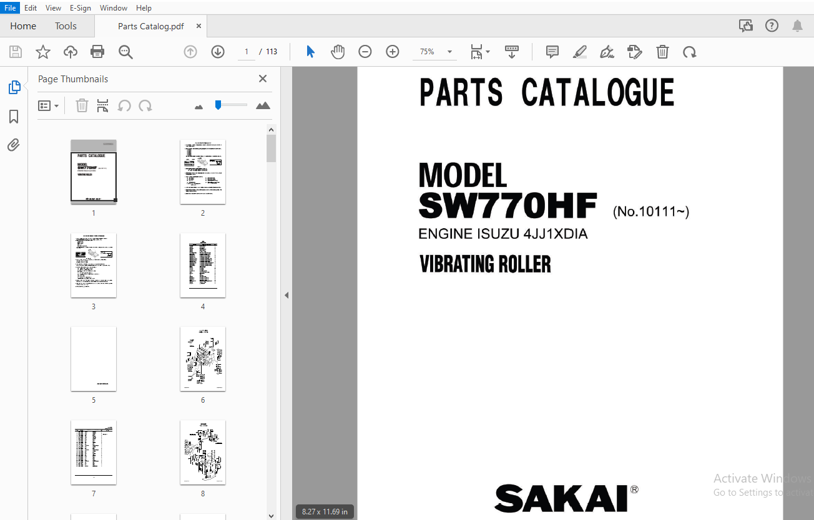Open the Edit menu
This screenshot has height=520, width=814.
(x=31, y=8)
